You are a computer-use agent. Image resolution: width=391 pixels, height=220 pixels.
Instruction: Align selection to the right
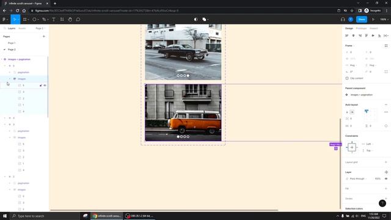click(360, 35)
